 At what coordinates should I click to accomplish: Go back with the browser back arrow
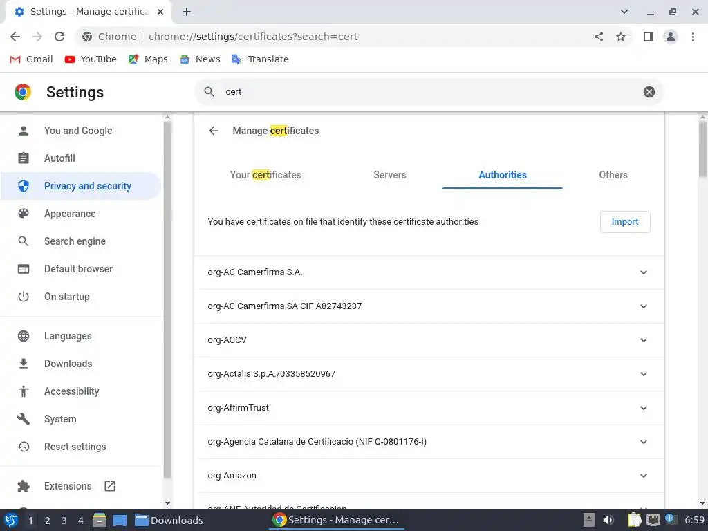pos(15,37)
